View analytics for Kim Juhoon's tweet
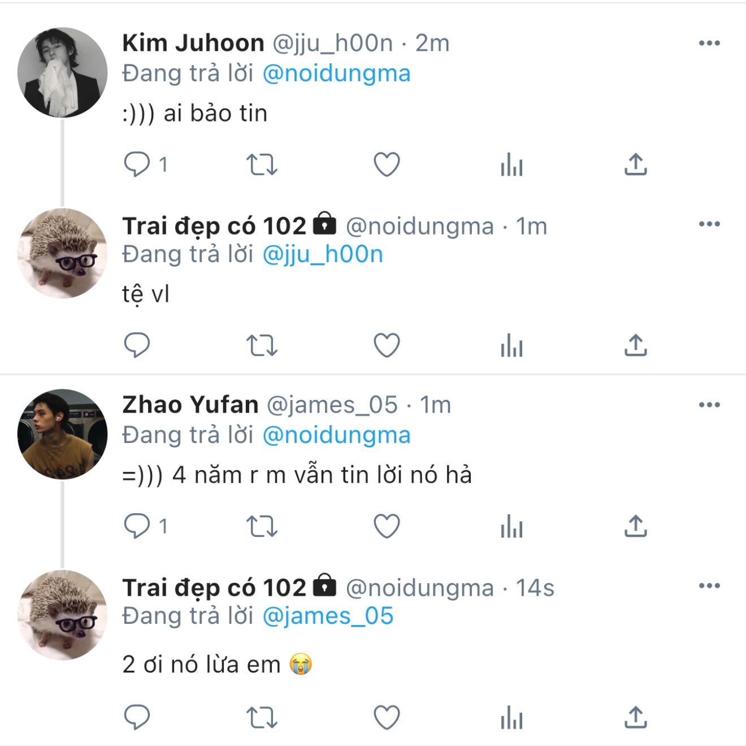This screenshot has width=746, height=746. point(511,164)
